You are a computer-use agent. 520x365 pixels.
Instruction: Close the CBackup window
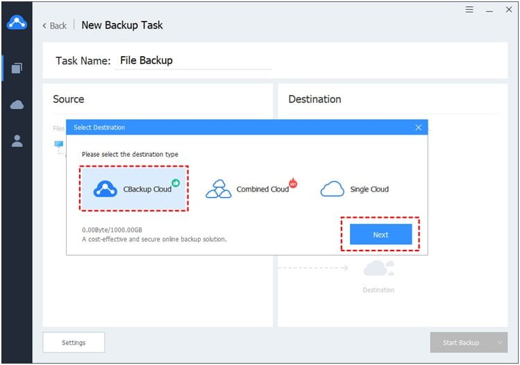(x=509, y=10)
